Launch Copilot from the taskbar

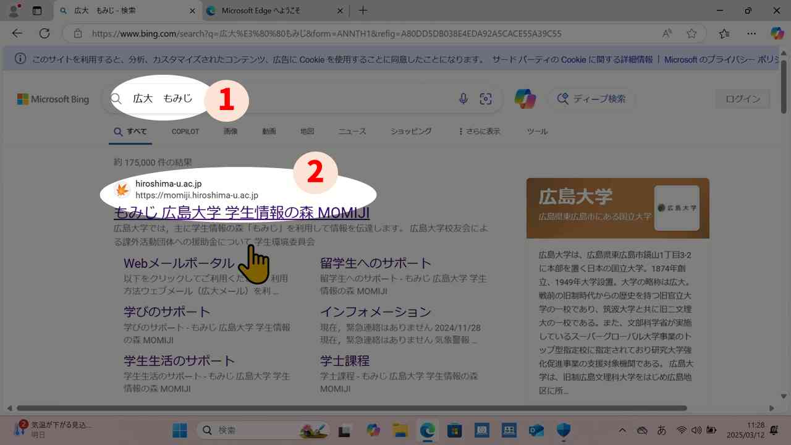373,430
